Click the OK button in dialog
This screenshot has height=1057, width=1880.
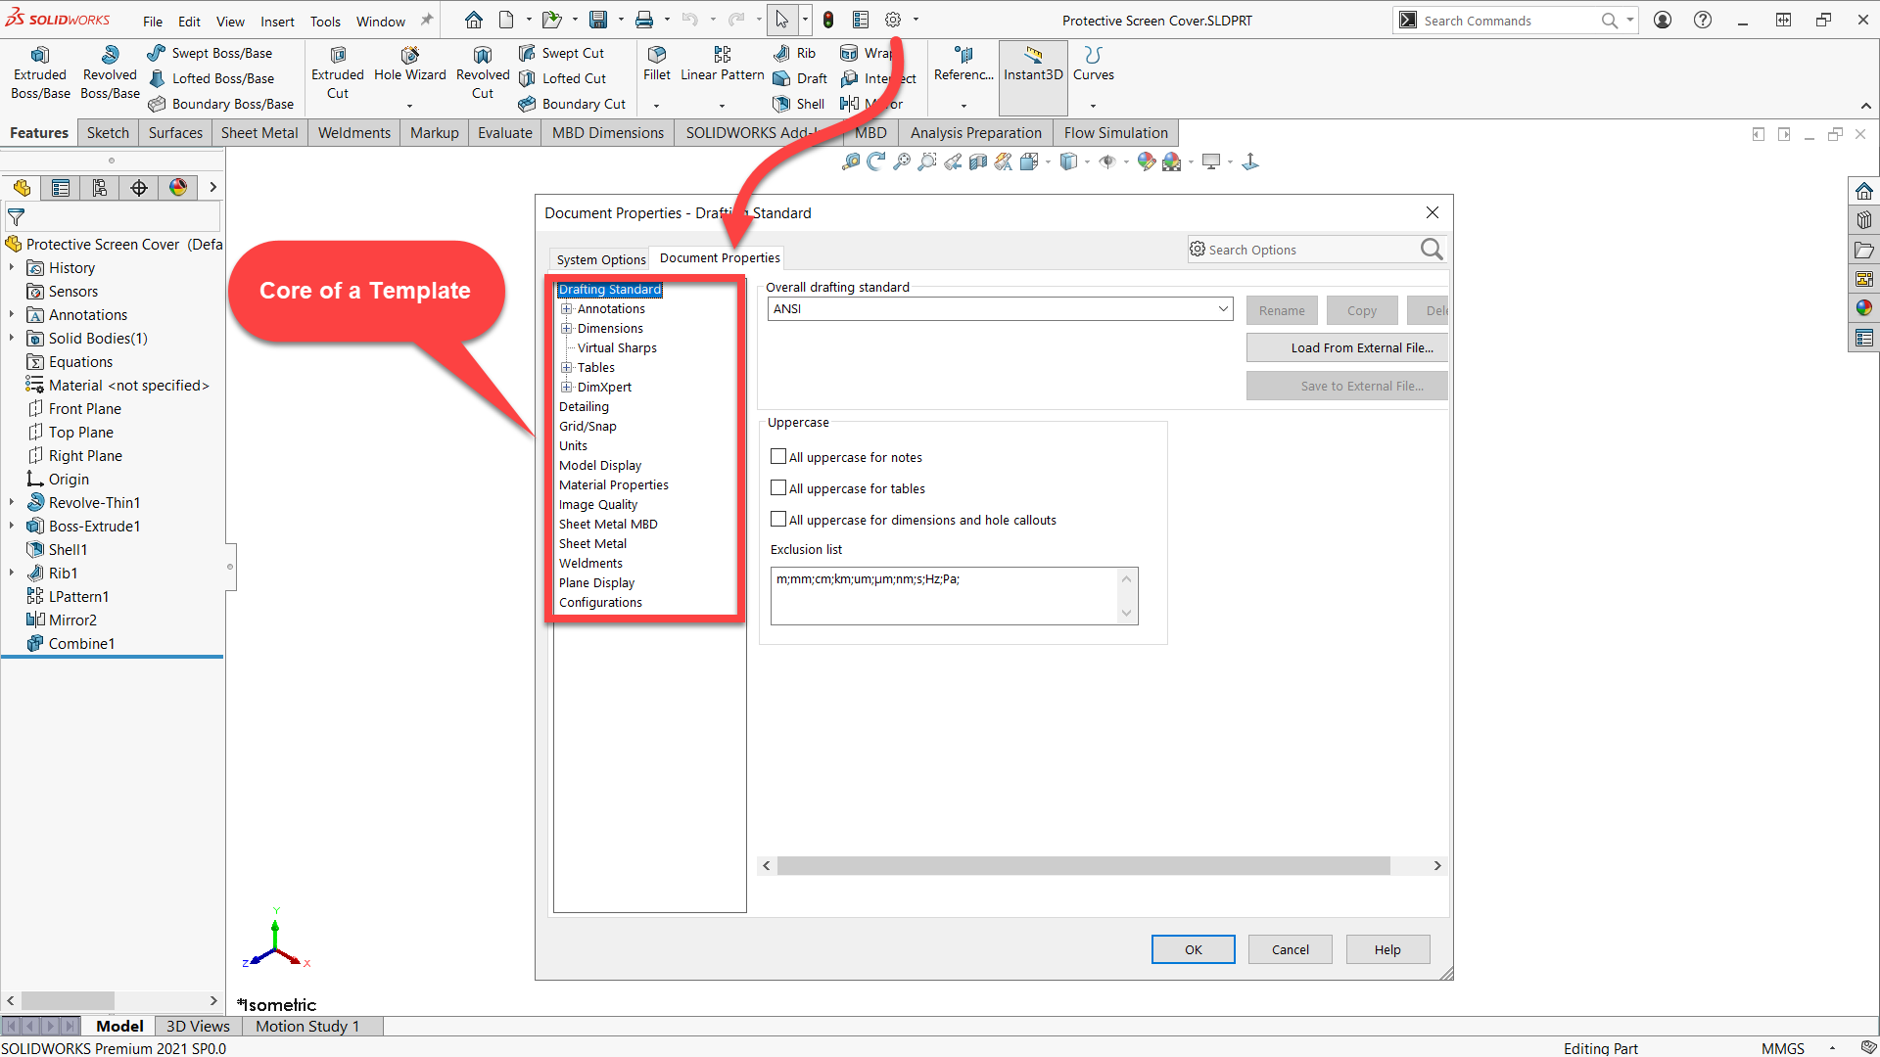tap(1193, 949)
